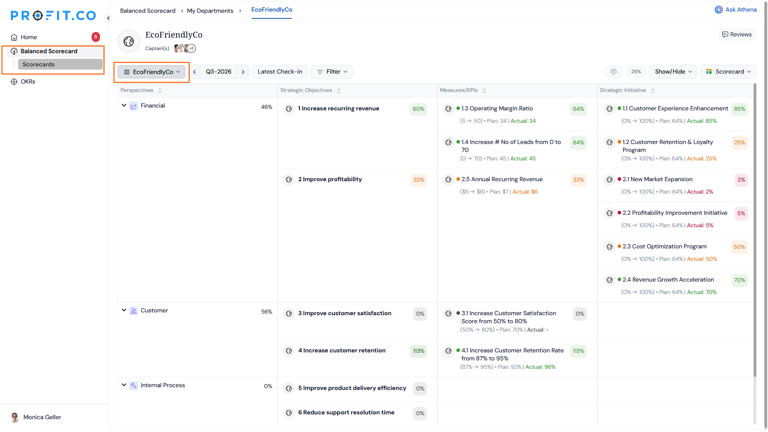Select Balanced Scorecard in the sidebar
The height and width of the screenshot is (432, 768).
pos(49,51)
